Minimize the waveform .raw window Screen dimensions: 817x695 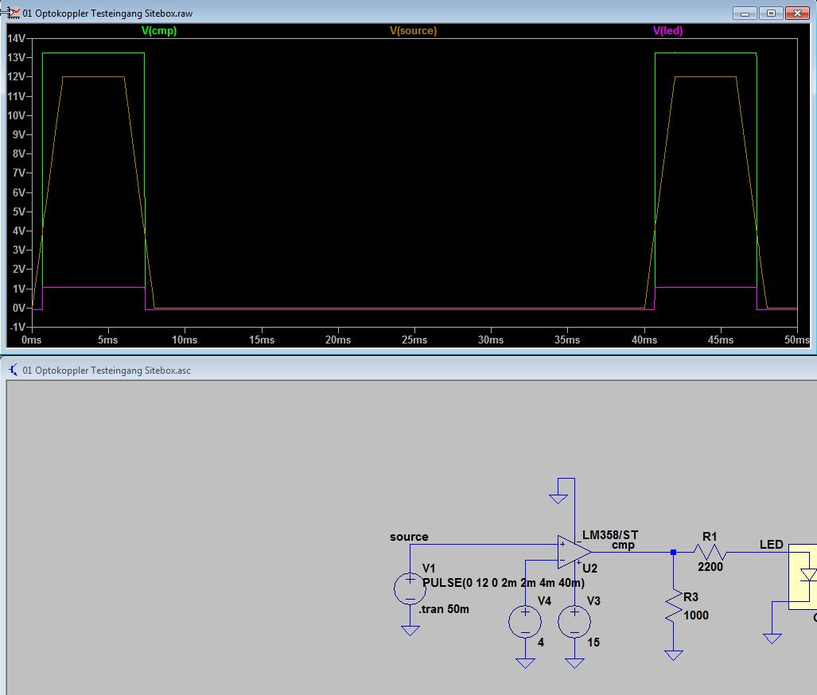pos(745,13)
